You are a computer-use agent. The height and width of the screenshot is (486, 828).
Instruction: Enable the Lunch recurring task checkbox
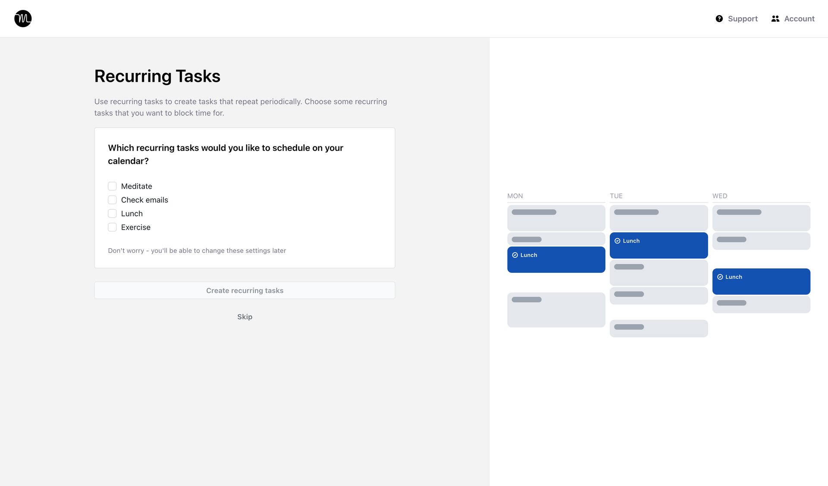112,213
